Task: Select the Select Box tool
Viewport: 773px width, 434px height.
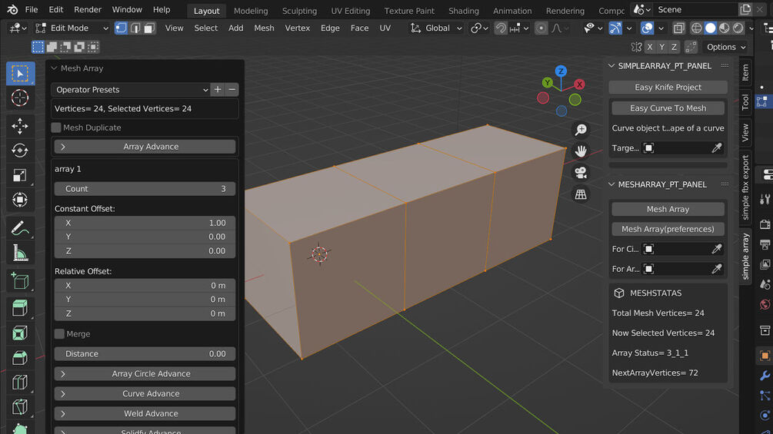Action: (20, 74)
